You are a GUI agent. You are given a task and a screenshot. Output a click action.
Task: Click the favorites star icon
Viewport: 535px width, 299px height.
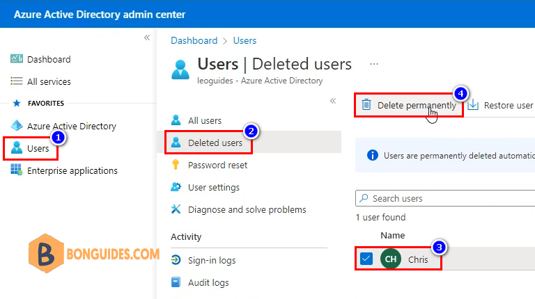coord(17,103)
